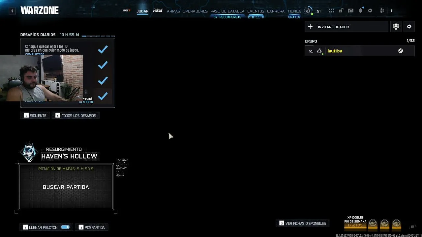Click Buscar Partida button
Image resolution: width=422 pixels, height=237 pixels.
tap(66, 187)
